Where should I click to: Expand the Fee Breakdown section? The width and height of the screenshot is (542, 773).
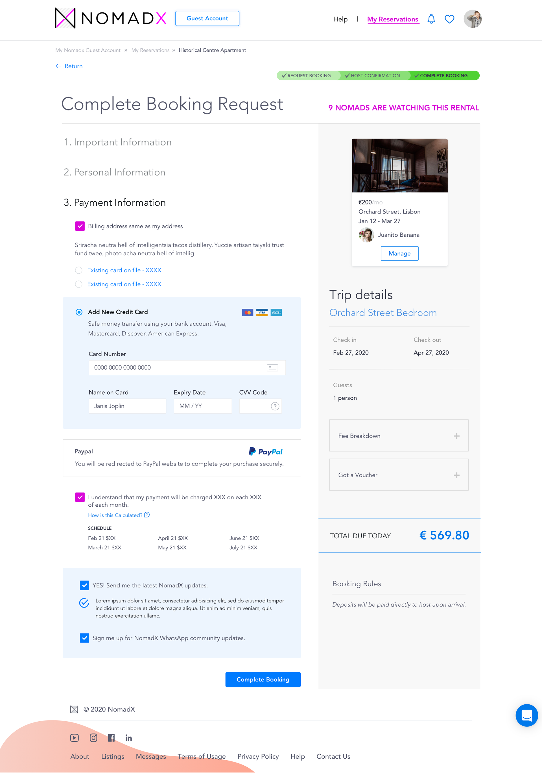(399, 435)
